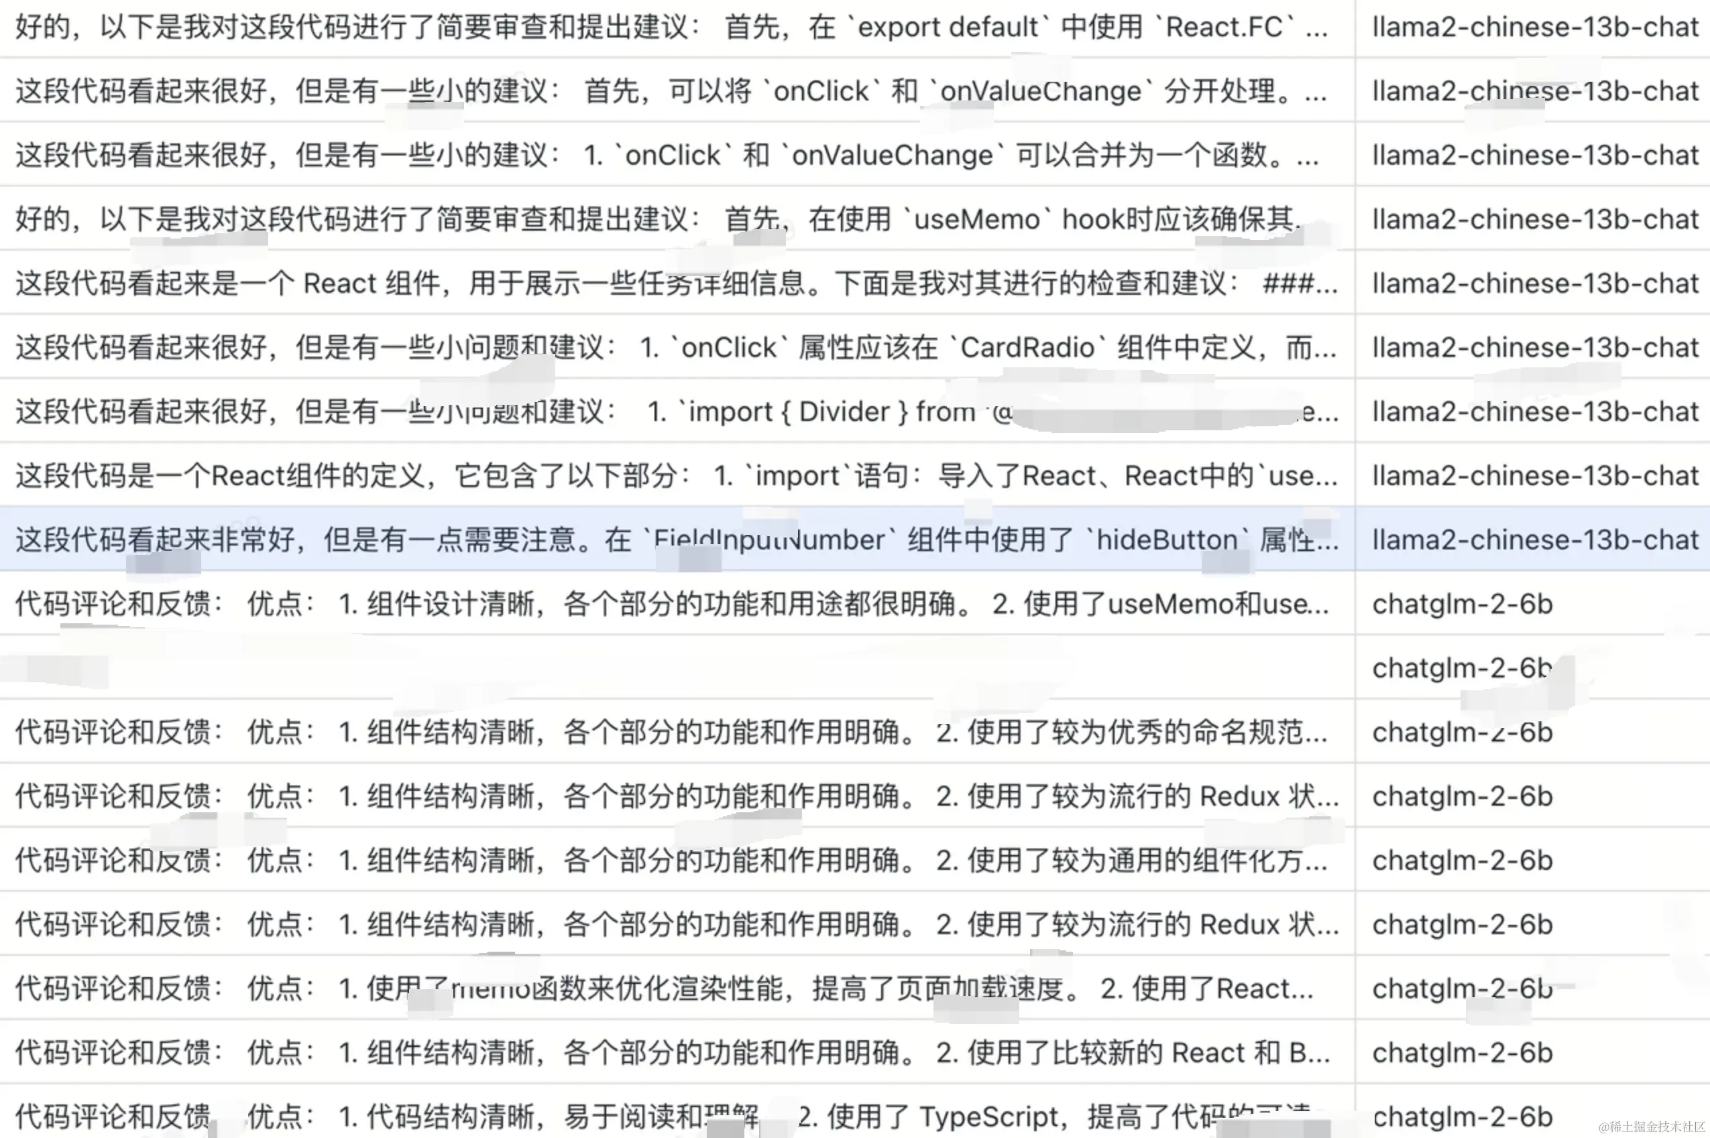
Task: Select the row mentioning export default React.FC
Action: (x=672, y=27)
